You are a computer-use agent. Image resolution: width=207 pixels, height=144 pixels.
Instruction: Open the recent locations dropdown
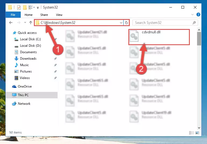pyautogui.click(x=25, y=23)
